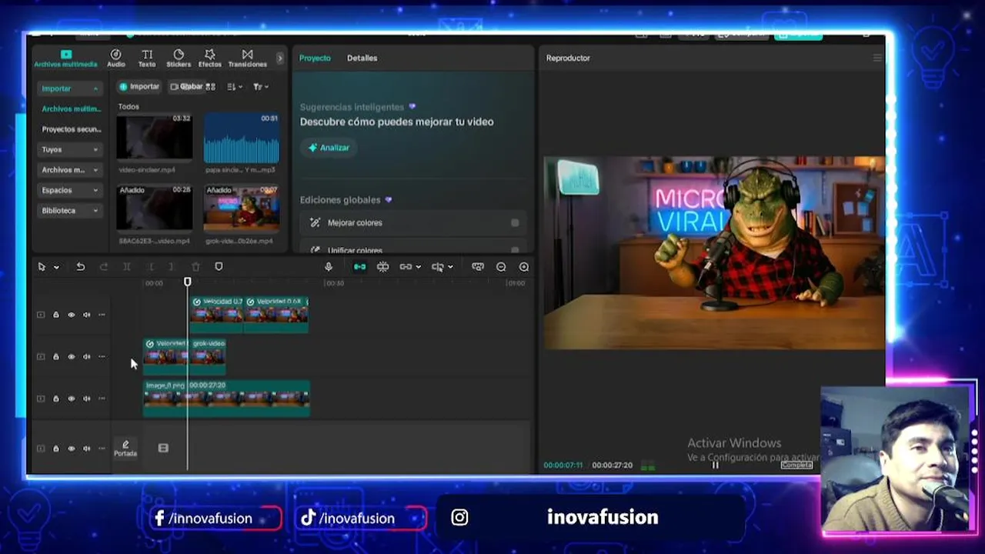
Task: Split the clip at the playhead
Action: pyautogui.click(x=127, y=267)
